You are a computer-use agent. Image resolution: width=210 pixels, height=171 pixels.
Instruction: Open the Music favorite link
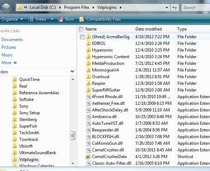[x=7, y=55]
